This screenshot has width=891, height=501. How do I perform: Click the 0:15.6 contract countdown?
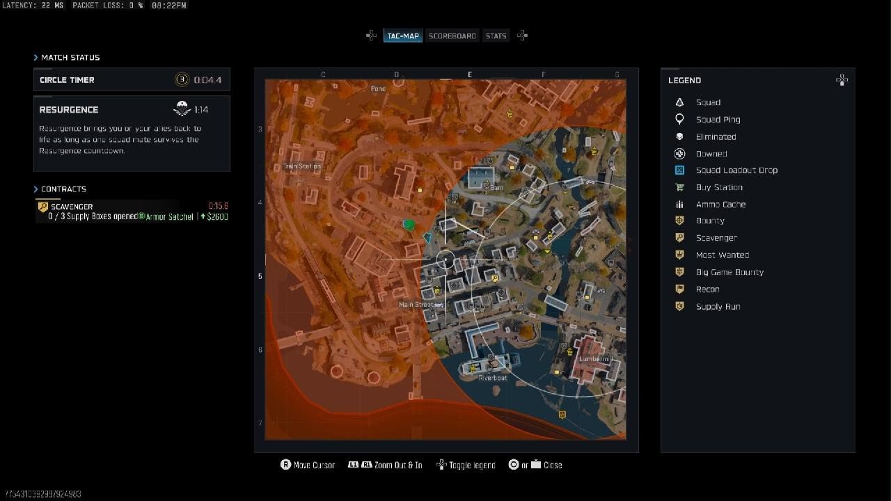219,206
